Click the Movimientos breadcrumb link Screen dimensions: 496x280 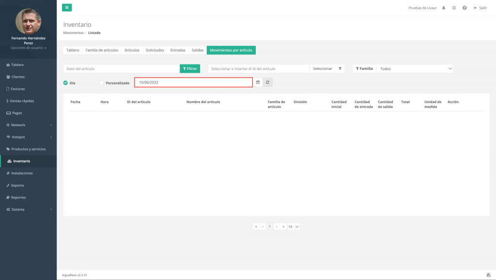[74, 33]
